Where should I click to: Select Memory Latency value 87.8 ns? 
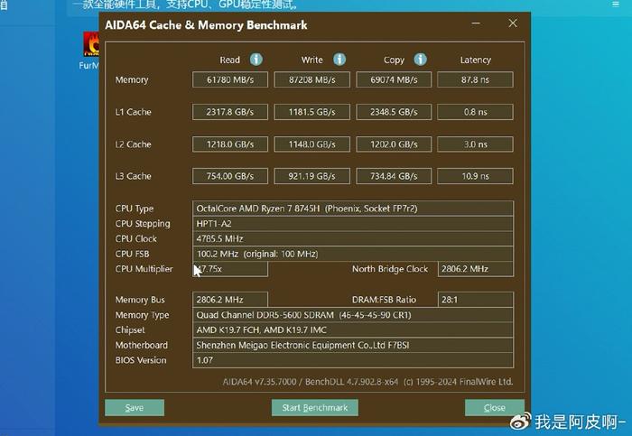click(475, 79)
